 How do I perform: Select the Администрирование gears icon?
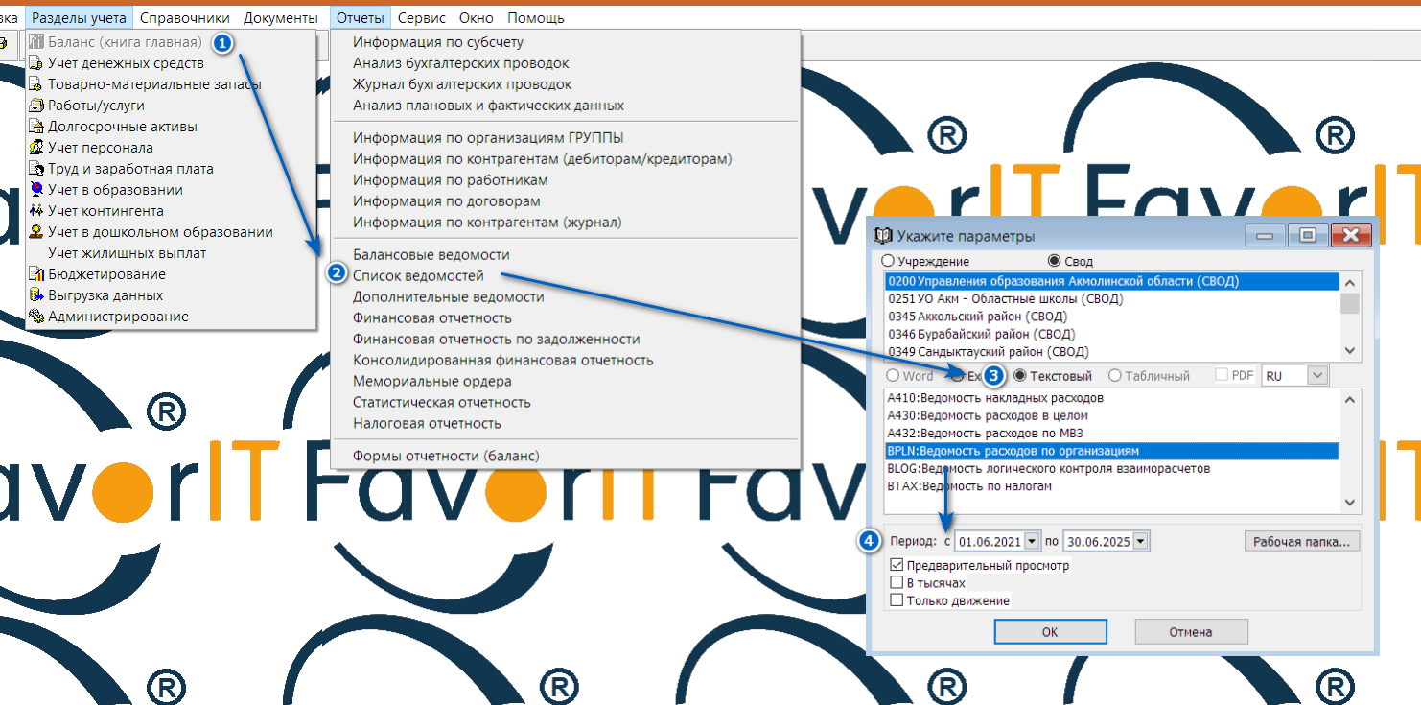[x=36, y=317]
